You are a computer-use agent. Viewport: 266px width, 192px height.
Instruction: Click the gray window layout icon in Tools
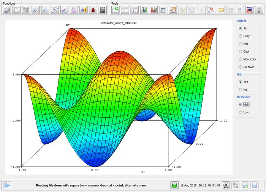pos(125,10)
